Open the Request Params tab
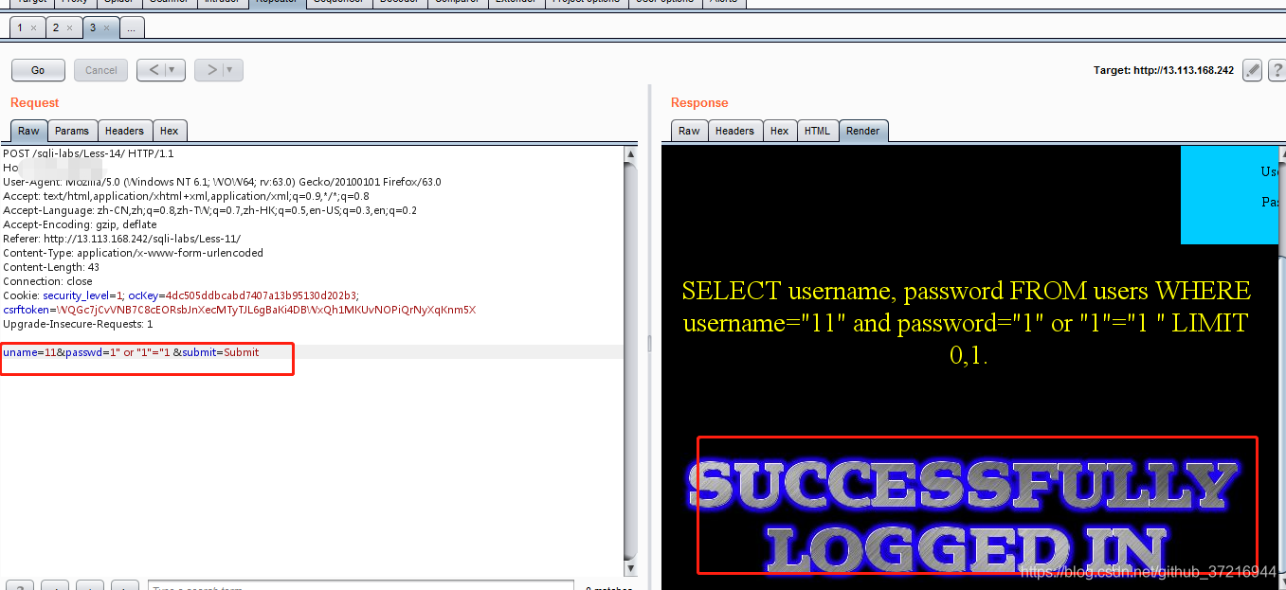1286x590 pixels. coord(72,131)
